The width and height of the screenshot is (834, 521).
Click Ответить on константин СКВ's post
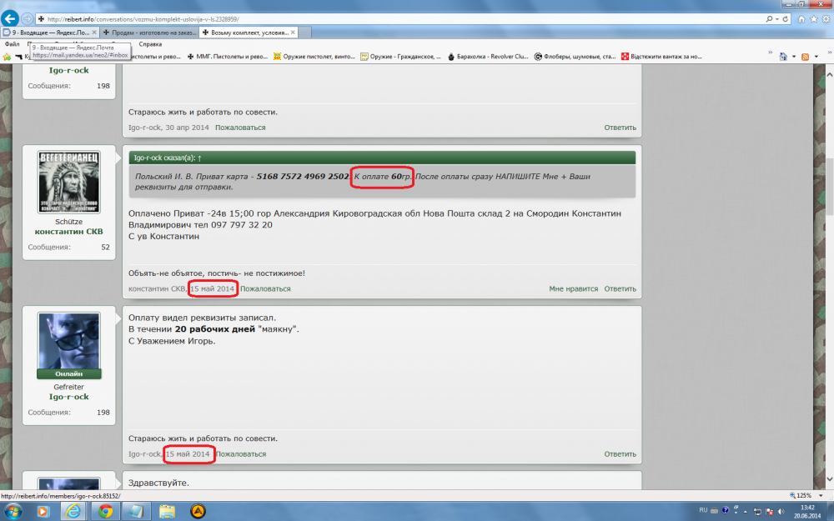tap(620, 288)
